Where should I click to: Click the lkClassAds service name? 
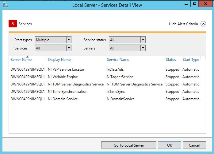[115, 69]
